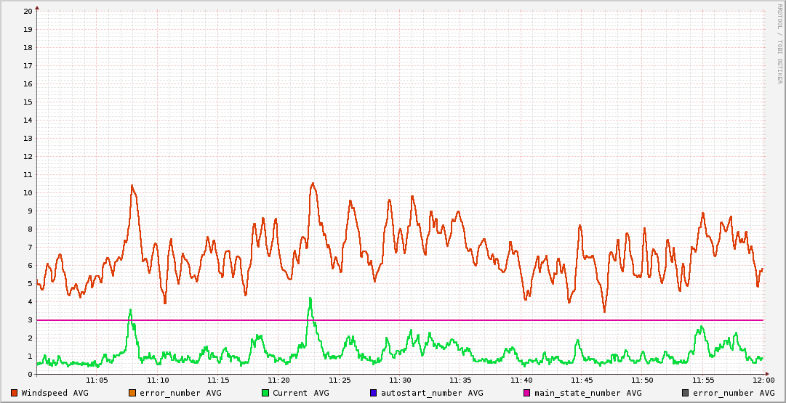Click the 11:30 time axis label
Image resolution: width=786 pixels, height=403 pixels.
[400, 380]
